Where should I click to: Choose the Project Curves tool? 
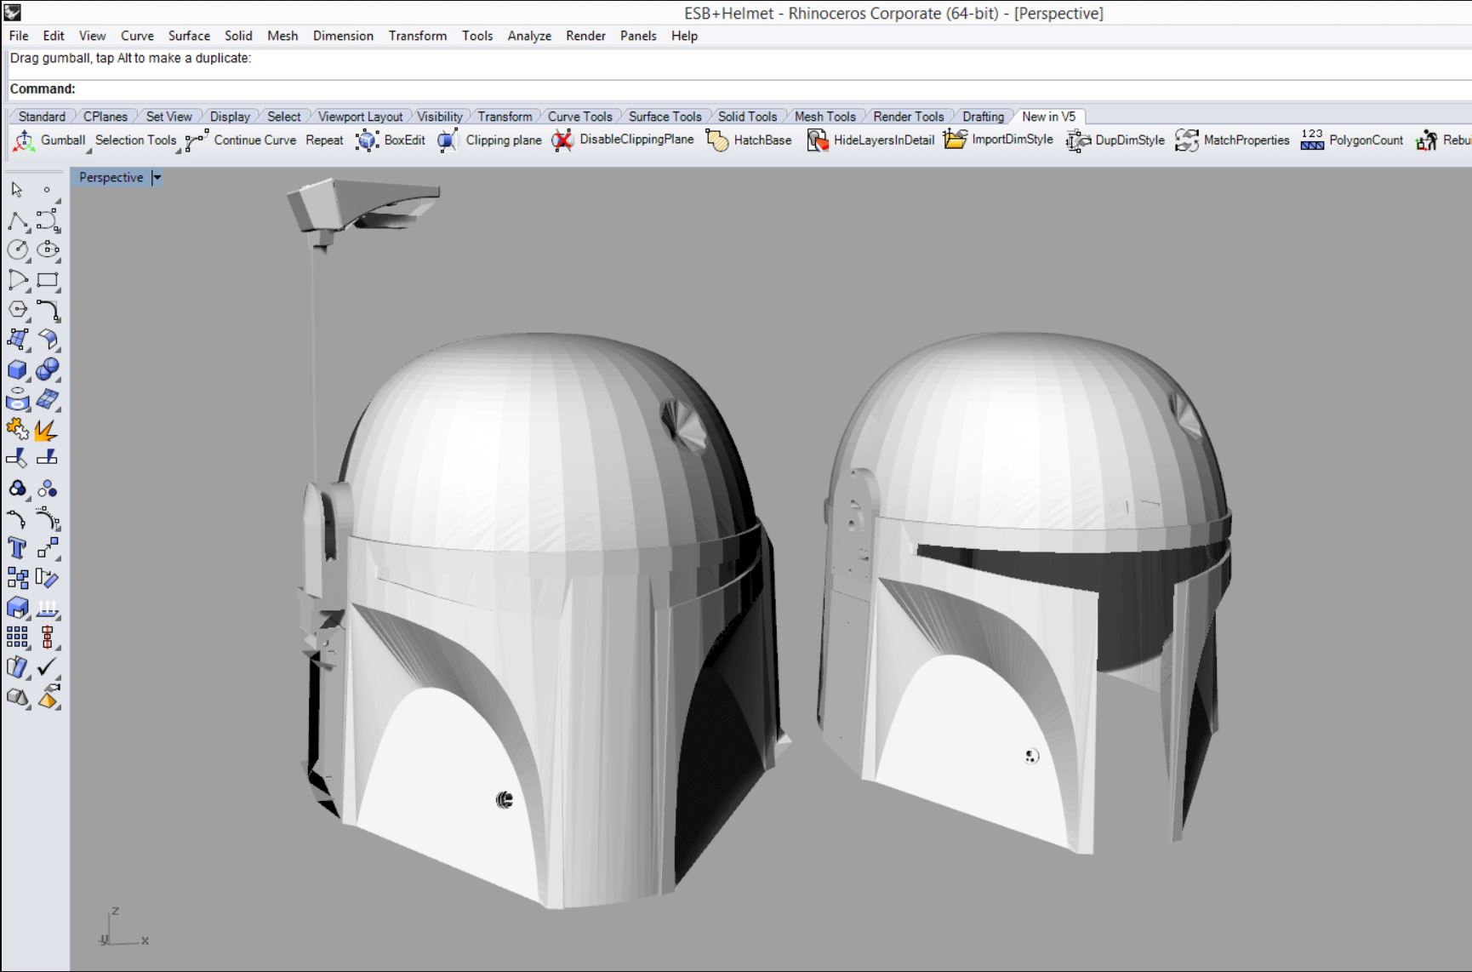point(17,399)
